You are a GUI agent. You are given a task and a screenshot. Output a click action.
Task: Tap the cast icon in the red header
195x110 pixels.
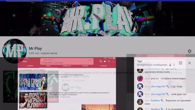101,61
